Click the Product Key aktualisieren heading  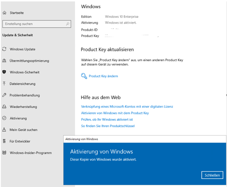click(107, 50)
